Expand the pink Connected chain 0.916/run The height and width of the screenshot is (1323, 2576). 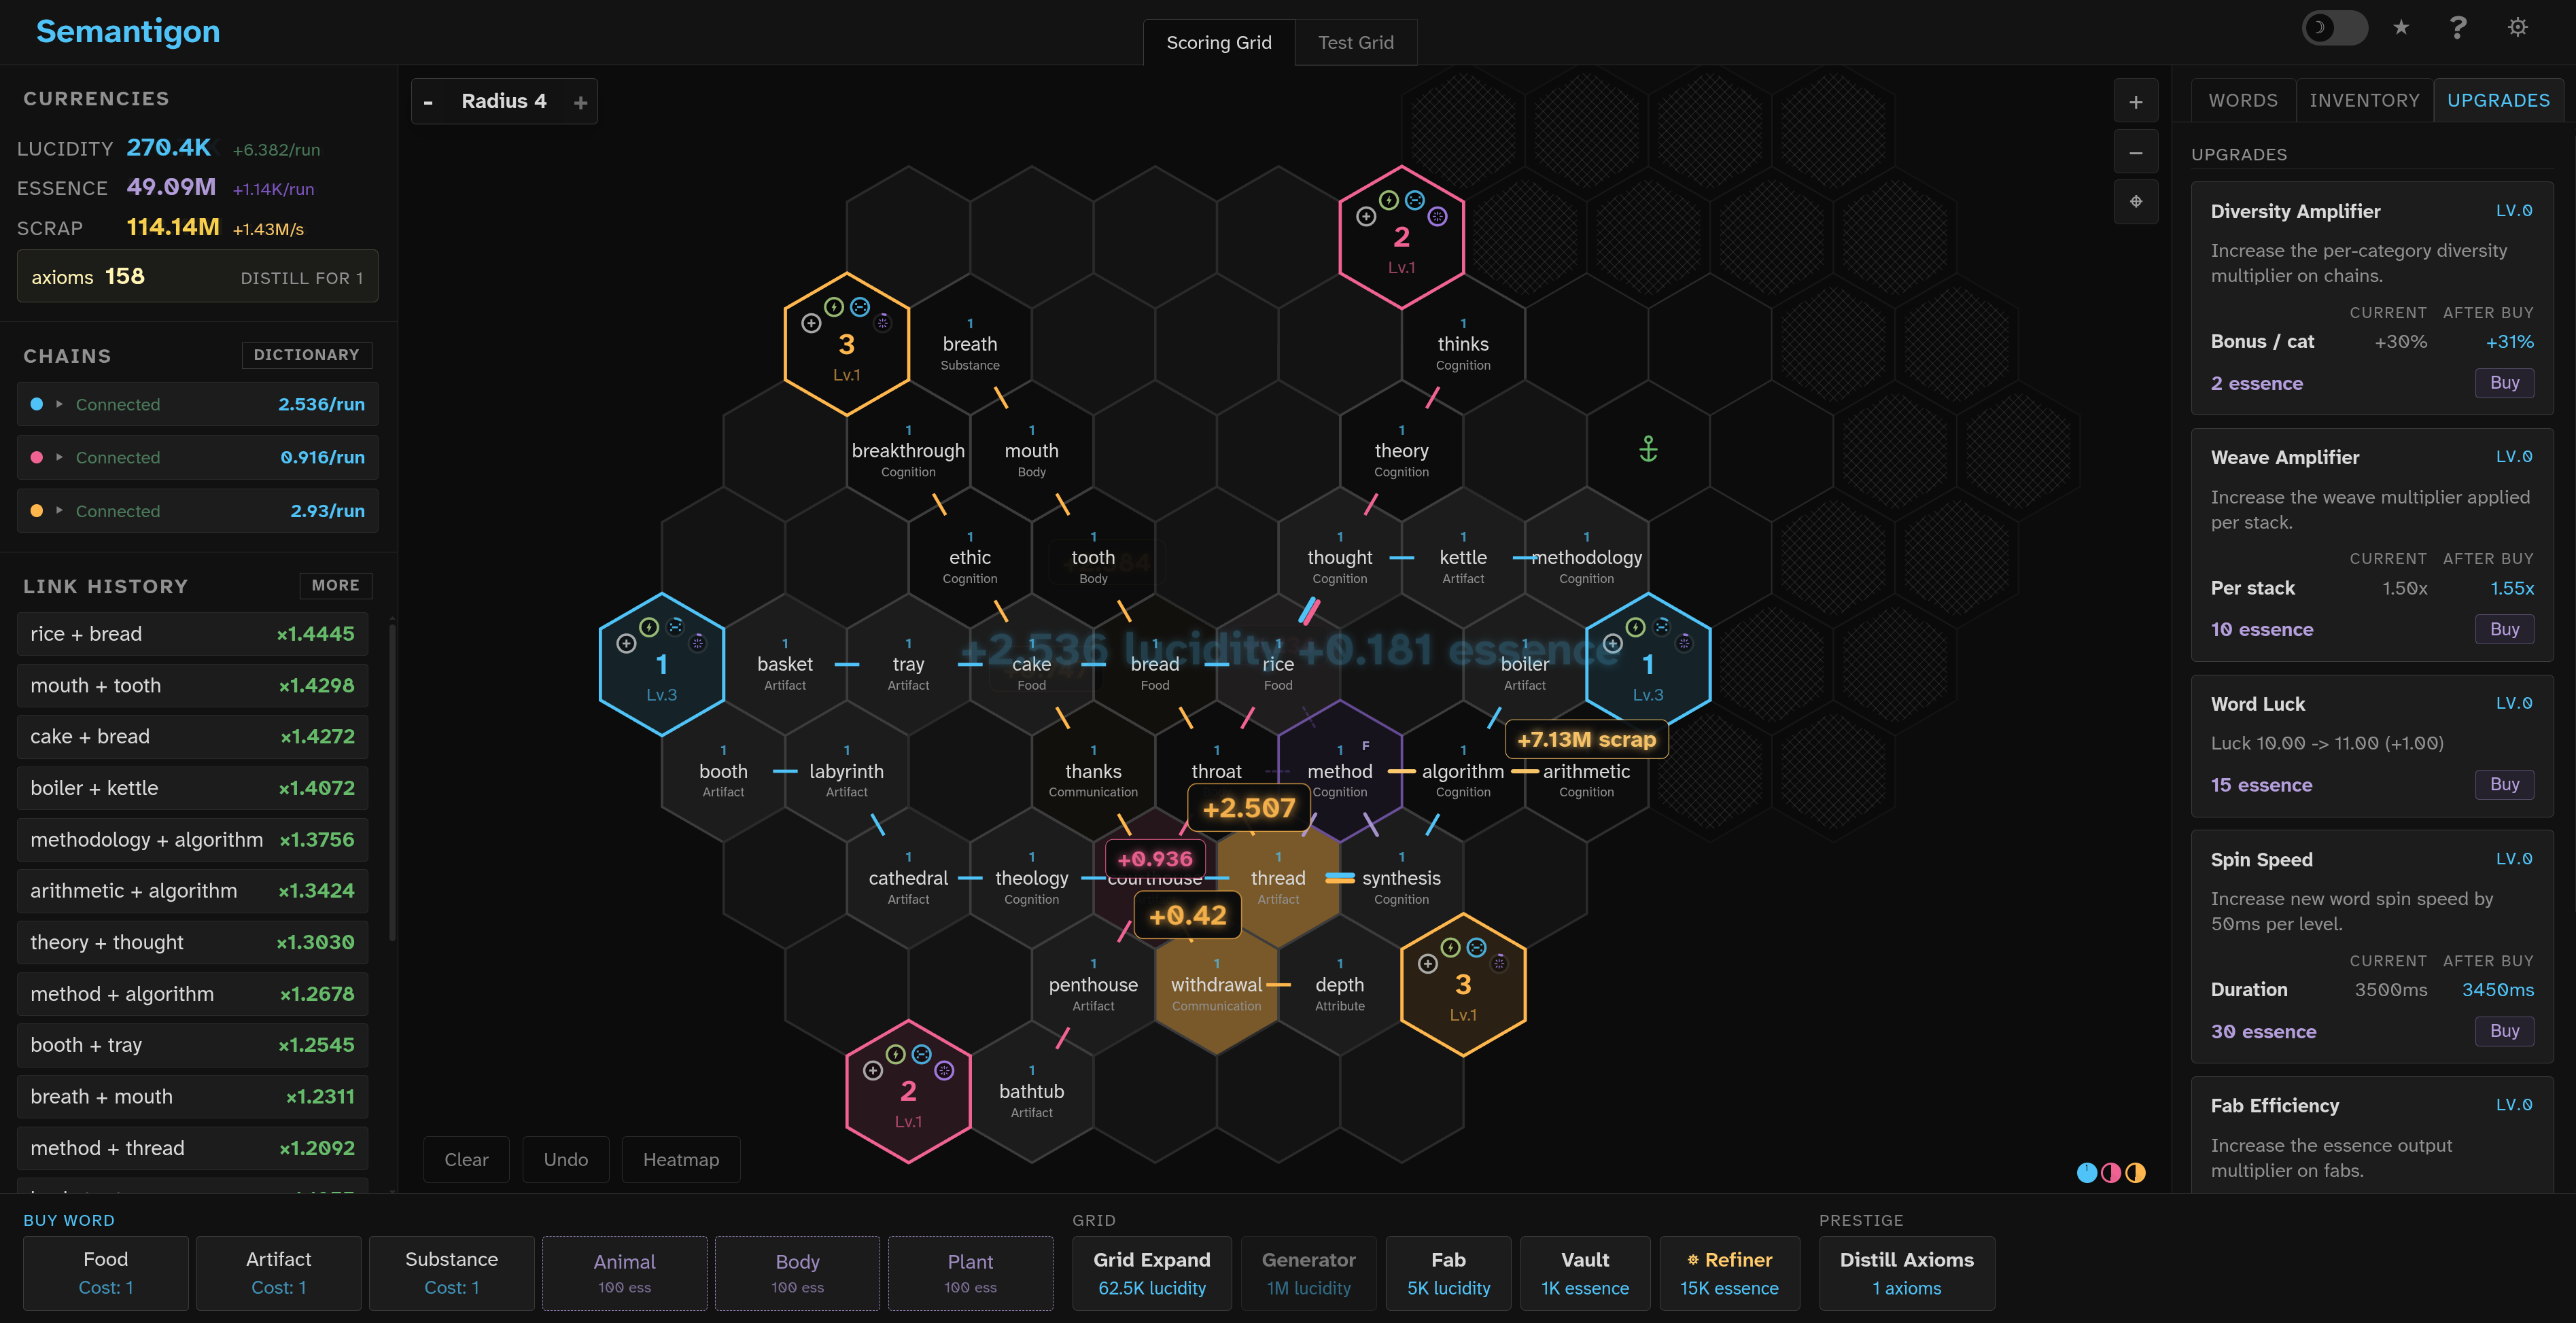pyautogui.click(x=59, y=457)
